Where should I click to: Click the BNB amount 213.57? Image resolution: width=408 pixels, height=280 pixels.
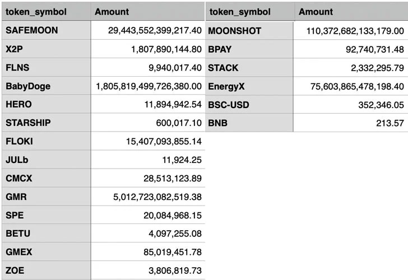[391, 123]
